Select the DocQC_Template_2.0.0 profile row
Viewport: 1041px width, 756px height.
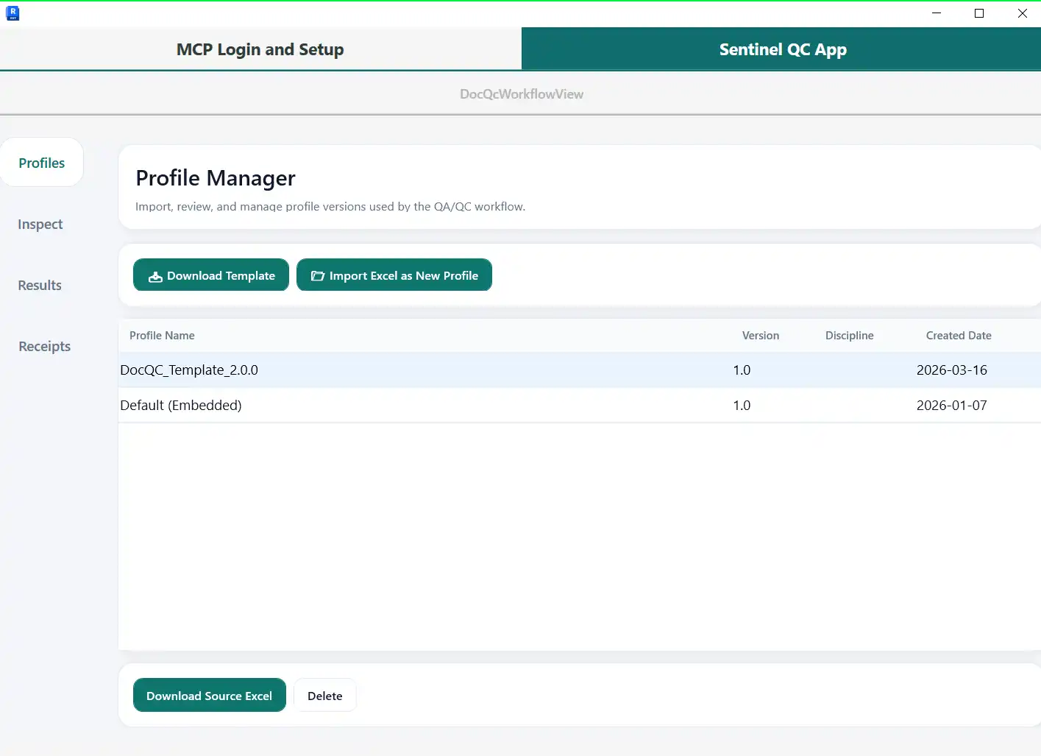pyautogui.click(x=189, y=370)
